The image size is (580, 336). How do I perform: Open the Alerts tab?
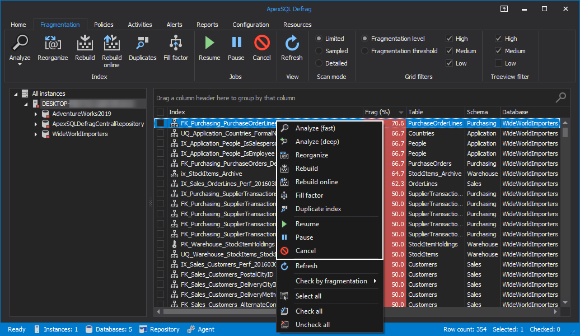(x=174, y=25)
